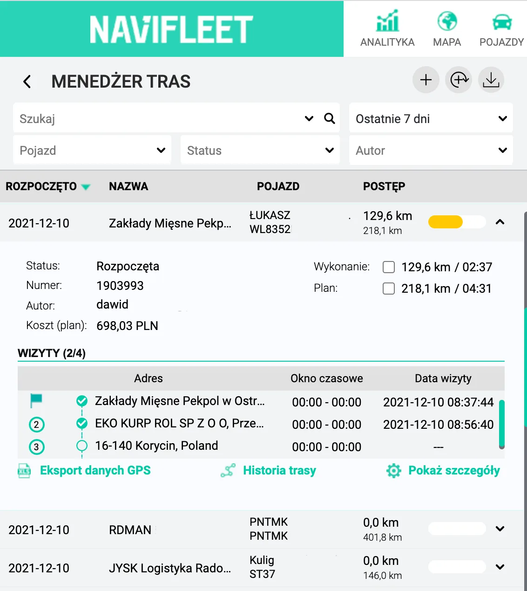527x591 pixels.
Task: Click the empty circle beside Korycin visit
Action: 82,446
